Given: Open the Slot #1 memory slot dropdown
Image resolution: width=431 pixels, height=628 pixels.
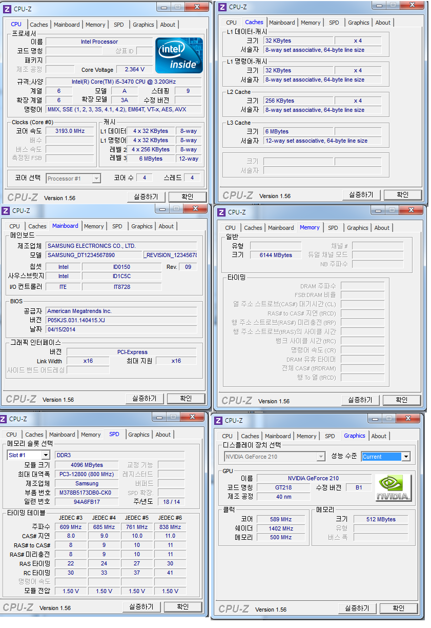Looking at the screenshot, I should (x=45, y=455).
